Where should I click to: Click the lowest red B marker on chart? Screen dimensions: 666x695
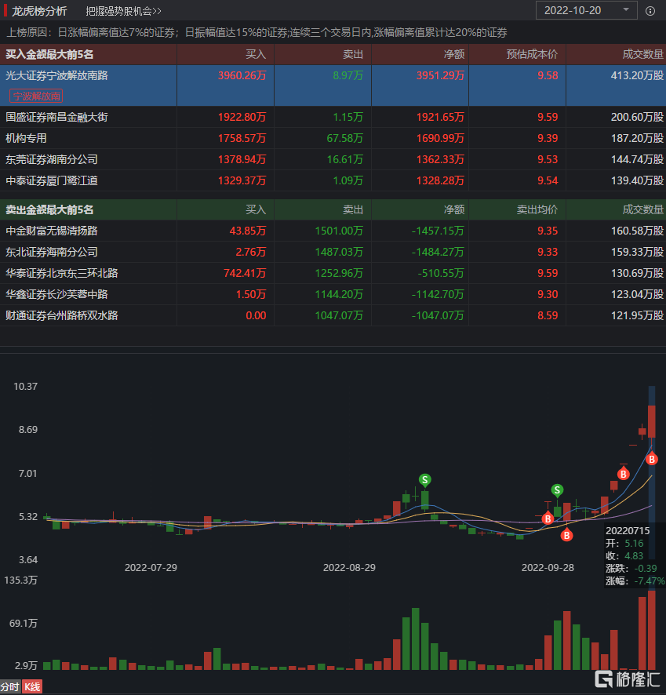[x=566, y=536]
